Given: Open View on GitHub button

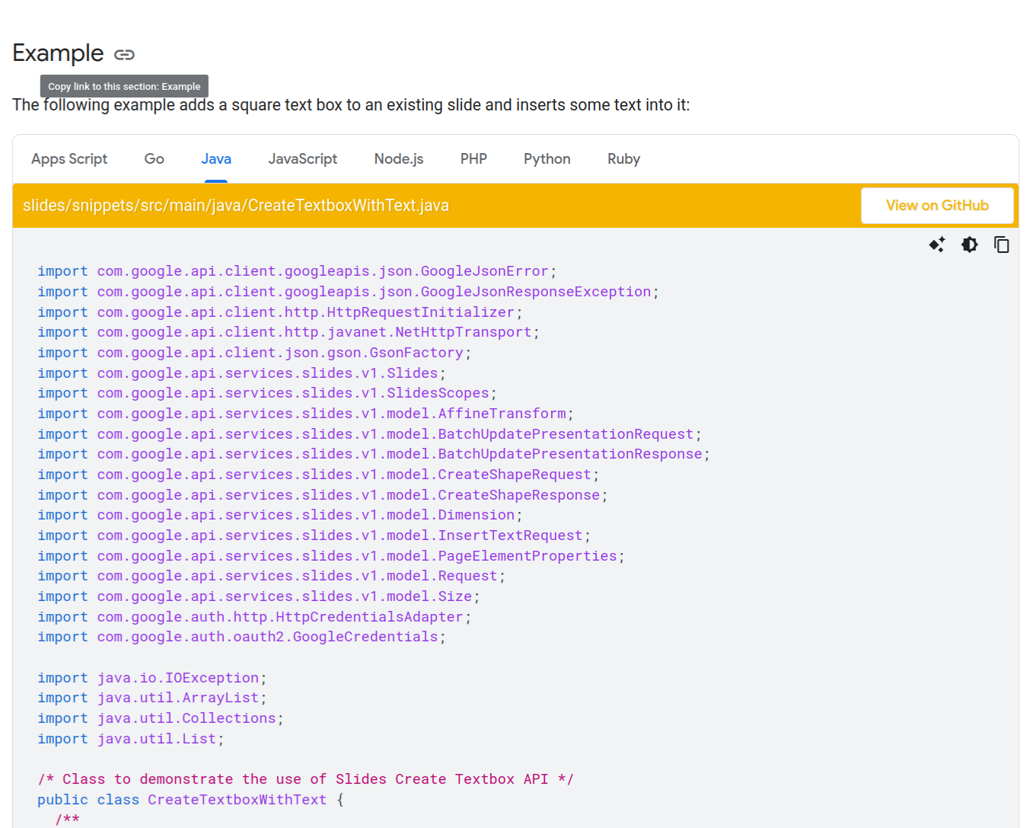Looking at the screenshot, I should (x=937, y=206).
